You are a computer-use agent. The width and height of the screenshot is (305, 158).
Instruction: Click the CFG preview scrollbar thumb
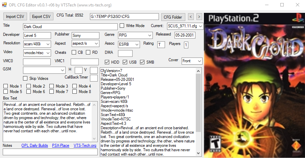pyautogui.click(x=198, y=103)
